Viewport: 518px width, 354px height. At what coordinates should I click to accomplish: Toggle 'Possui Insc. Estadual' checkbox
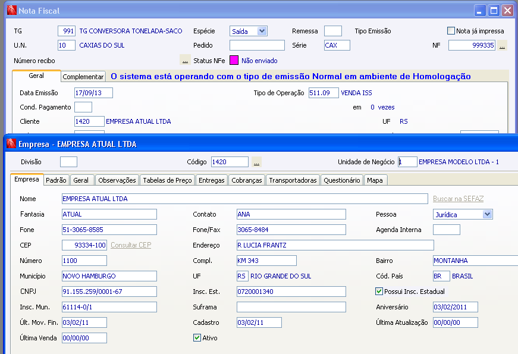point(379,291)
